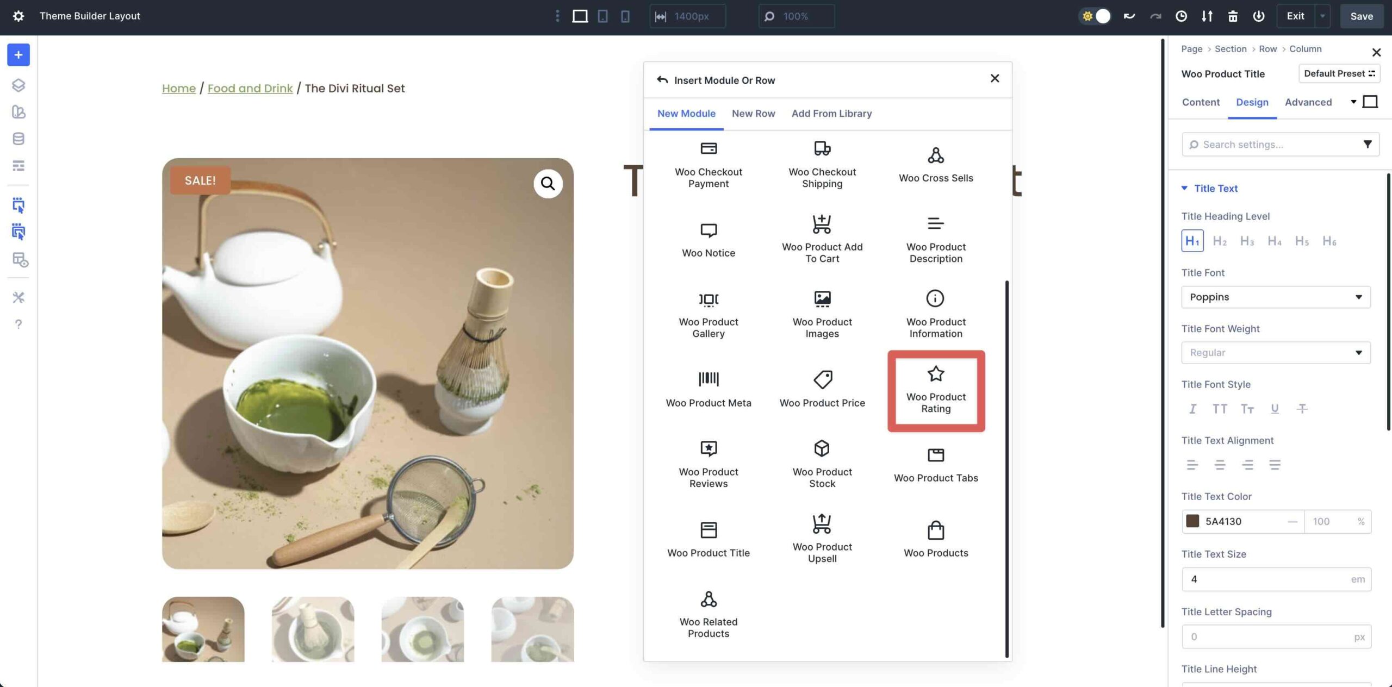The width and height of the screenshot is (1392, 687).
Task: Open the Food and Drink breadcrumb link
Action: pyautogui.click(x=250, y=88)
